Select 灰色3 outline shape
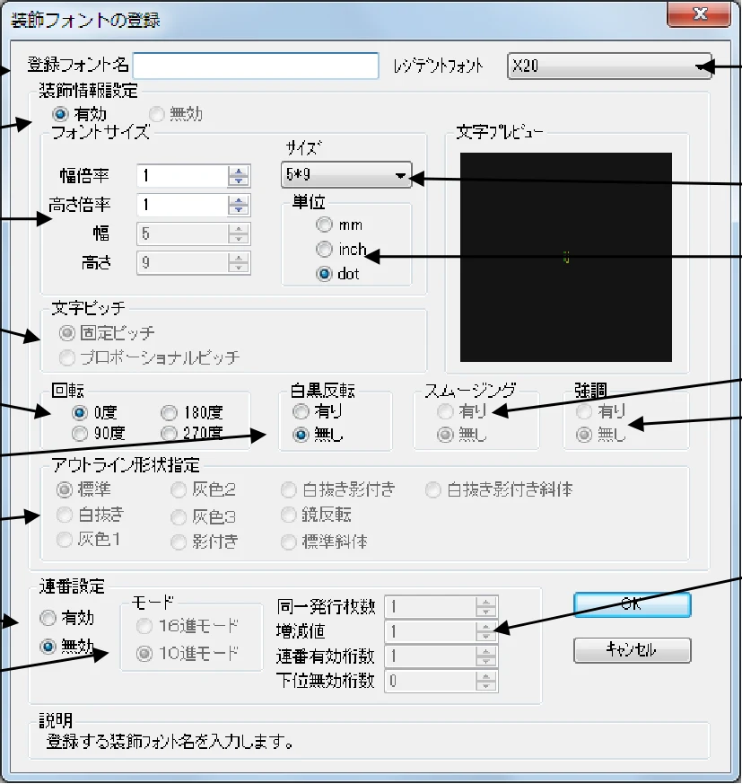 179,517
